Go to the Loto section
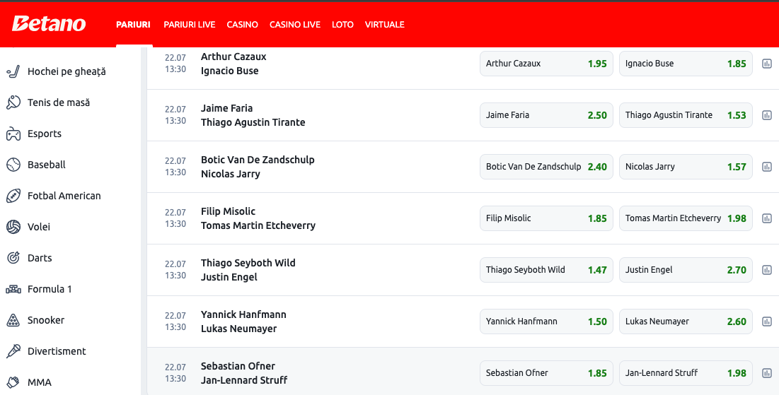Viewport: 779px width, 395px height. [342, 25]
